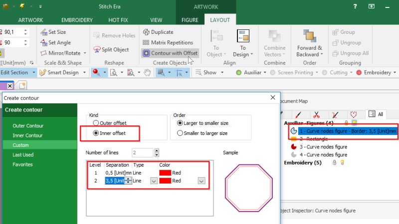399x224 pixels.
Task: Choose Smaller to larger size order
Action: click(180, 133)
